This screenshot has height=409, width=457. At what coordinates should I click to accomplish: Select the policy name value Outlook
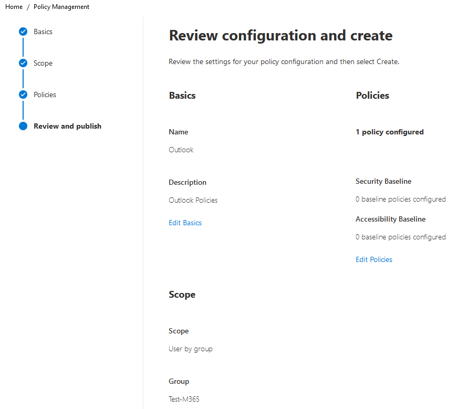[x=181, y=150]
